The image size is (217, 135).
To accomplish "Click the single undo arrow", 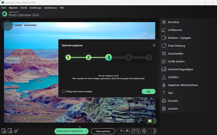I will click(122, 131).
